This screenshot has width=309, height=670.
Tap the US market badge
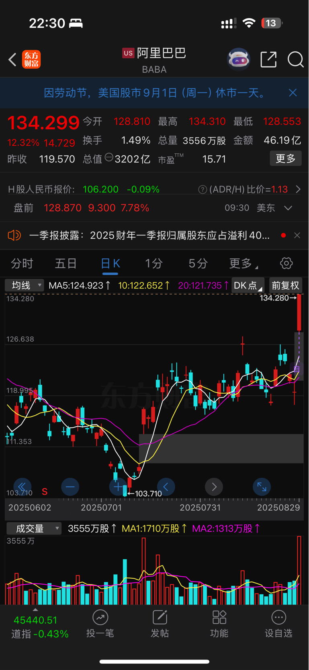coord(128,53)
